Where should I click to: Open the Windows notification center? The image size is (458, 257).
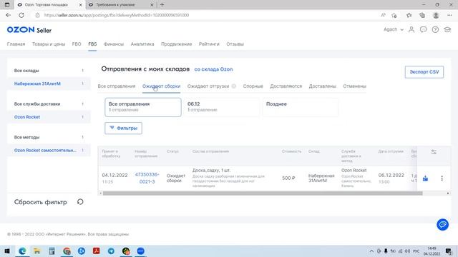coord(449,251)
